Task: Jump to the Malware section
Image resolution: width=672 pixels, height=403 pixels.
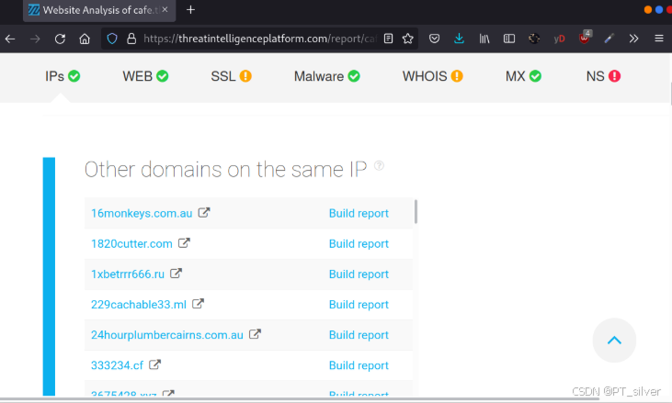Action: coord(326,76)
